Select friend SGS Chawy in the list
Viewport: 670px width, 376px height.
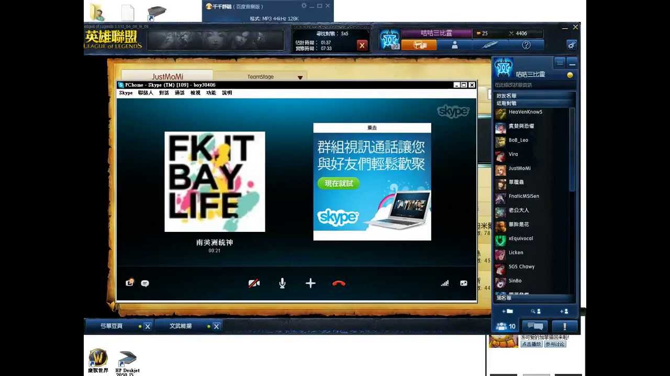click(x=531, y=267)
